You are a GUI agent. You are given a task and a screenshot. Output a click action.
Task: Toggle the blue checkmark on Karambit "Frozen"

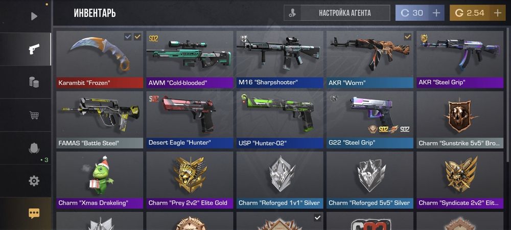(128, 37)
